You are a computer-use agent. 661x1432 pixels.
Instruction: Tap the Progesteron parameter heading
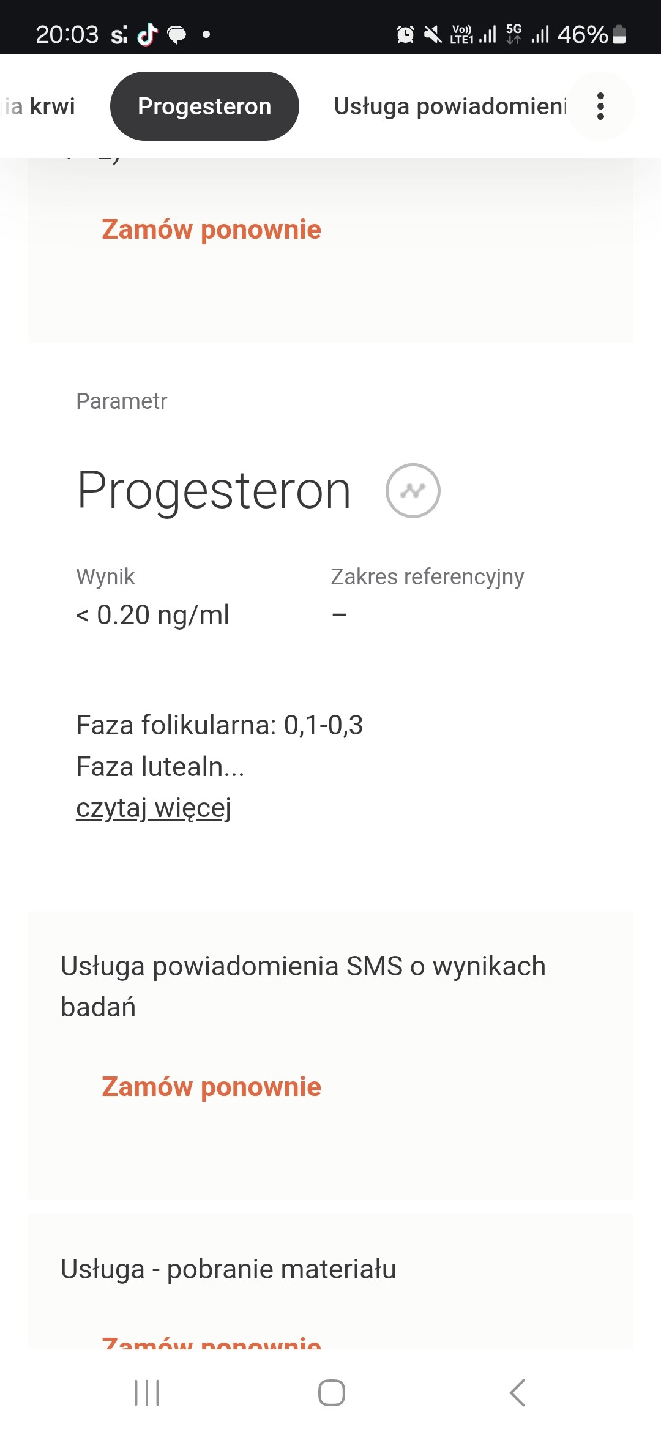(214, 491)
